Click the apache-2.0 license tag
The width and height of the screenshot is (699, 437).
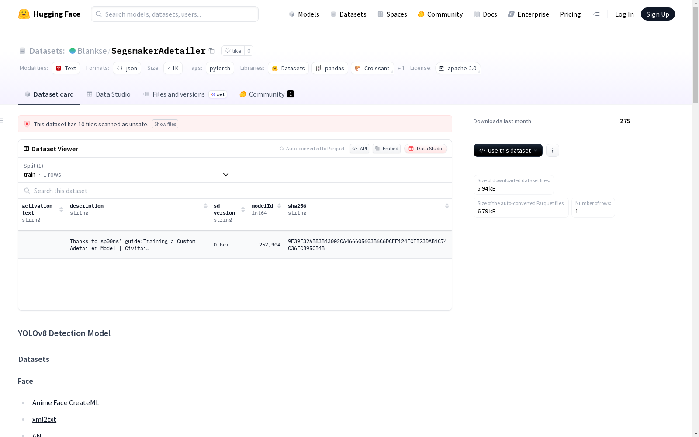click(458, 68)
